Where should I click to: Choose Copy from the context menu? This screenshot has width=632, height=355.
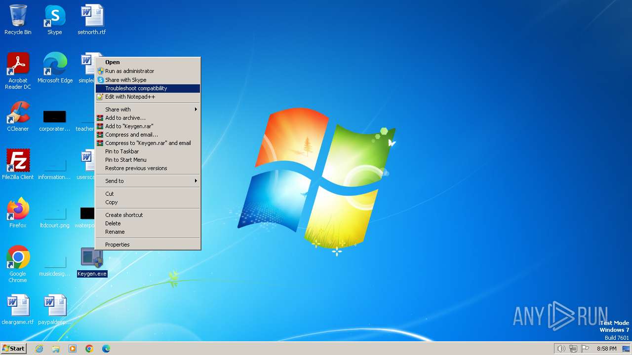coord(148,202)
